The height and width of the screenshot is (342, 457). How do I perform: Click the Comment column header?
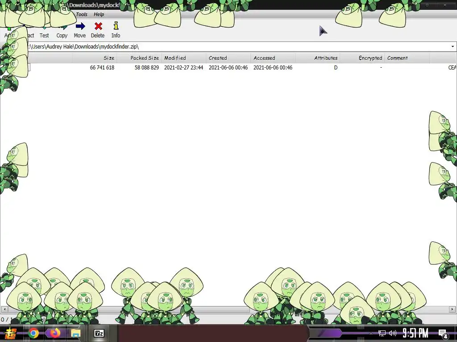pyautogui.click(x=407, y=58)
